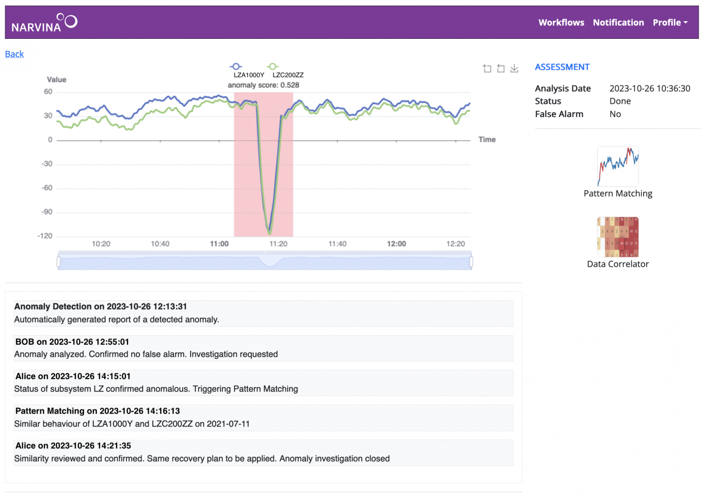Viewport: 708px width, 497px height.
Task: Open the Data Correlator heatmap icon
Action: click(x=618, y=237)
